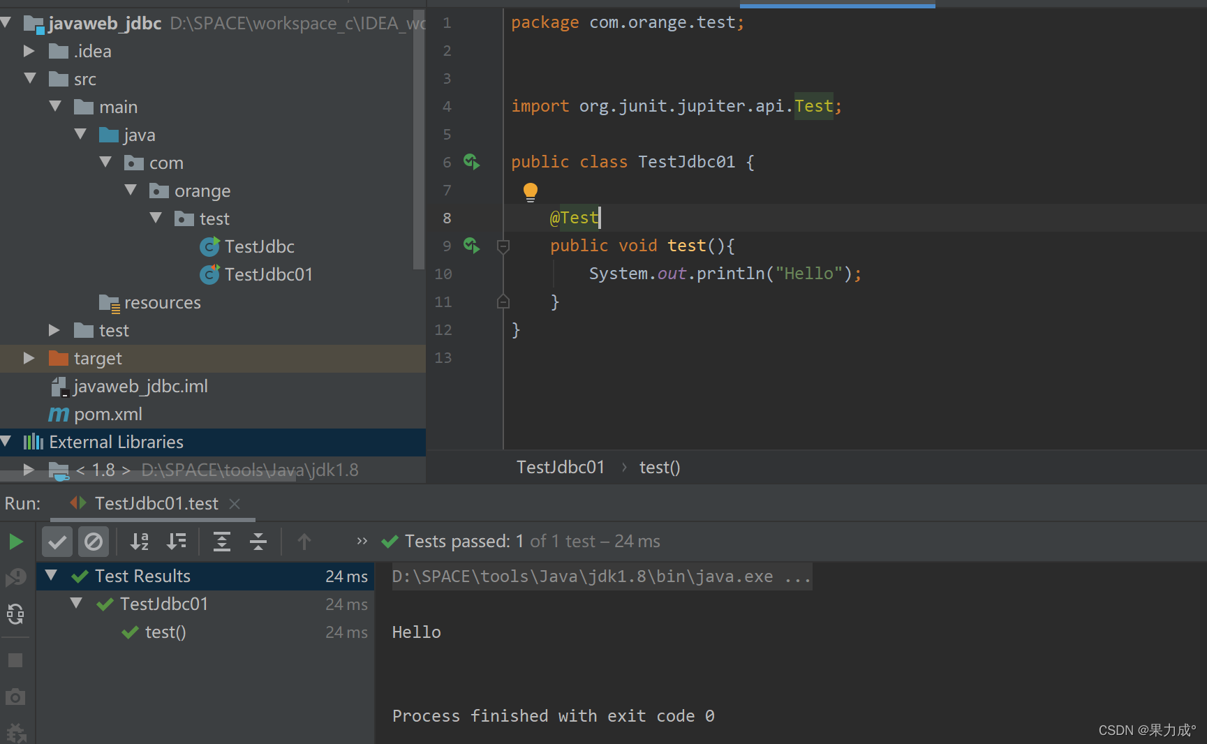Select External Libraries row
Viewport: 1207px width, 744px height.
tap(213, 442)
